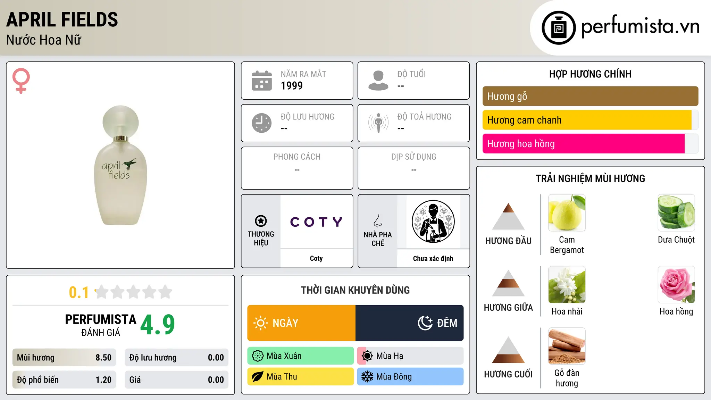This screenshot has height=400, width=711.
Task: Click the Thời gian khuyên dùng heading
Action: coord(355,290)
